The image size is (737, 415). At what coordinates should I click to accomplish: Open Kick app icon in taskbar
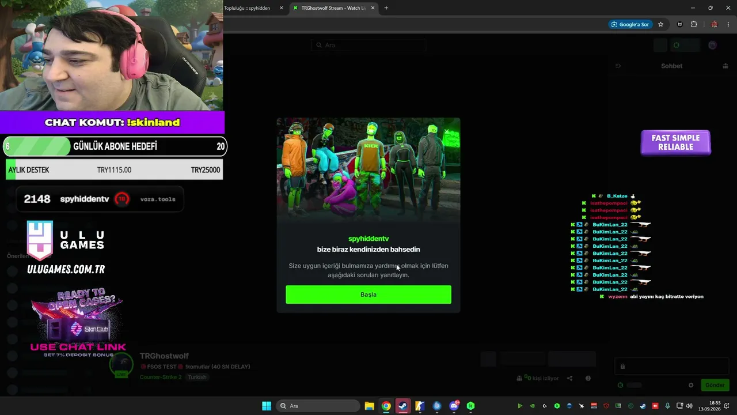(x=470, y=406)
